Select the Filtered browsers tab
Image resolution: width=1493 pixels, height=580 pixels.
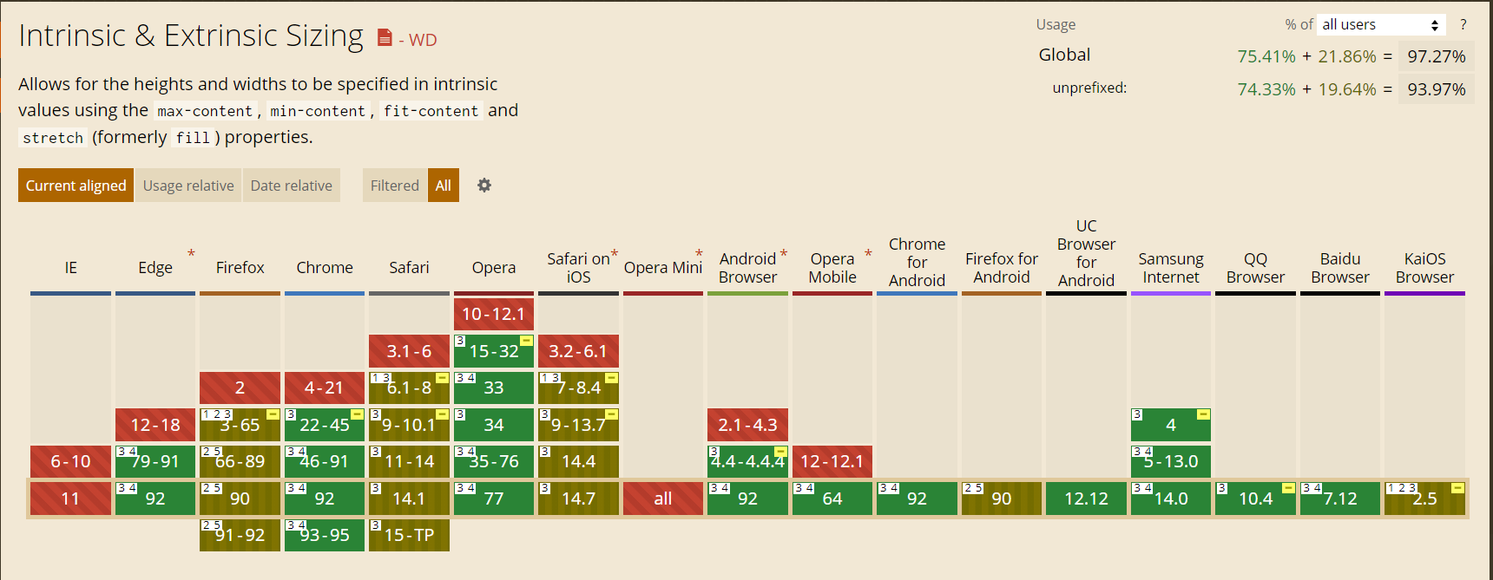coord(394,186)
